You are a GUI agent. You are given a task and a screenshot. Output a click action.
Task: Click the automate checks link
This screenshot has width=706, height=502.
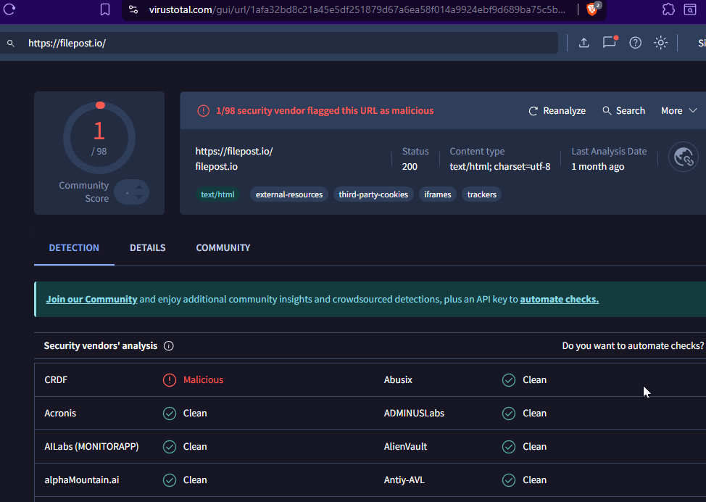click(x=559, y=299)
